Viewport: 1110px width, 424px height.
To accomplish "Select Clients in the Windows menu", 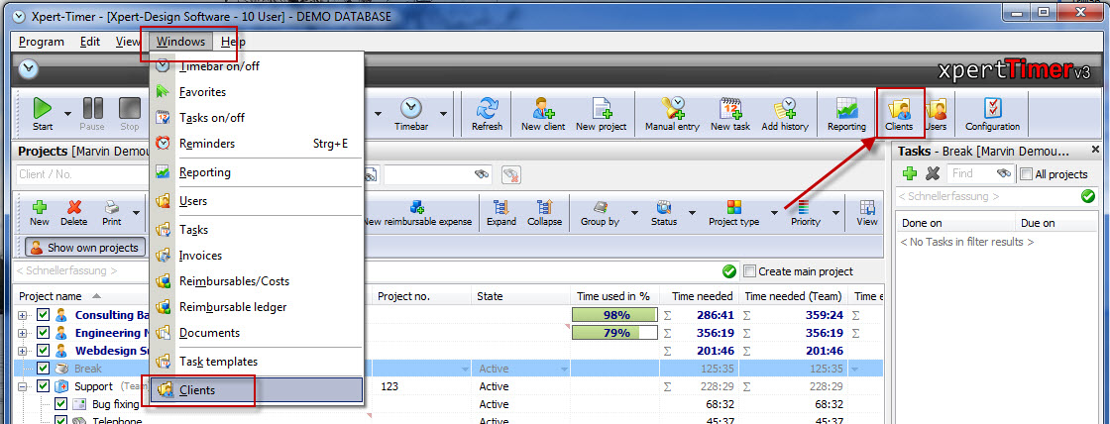I will tap(257, 390).
